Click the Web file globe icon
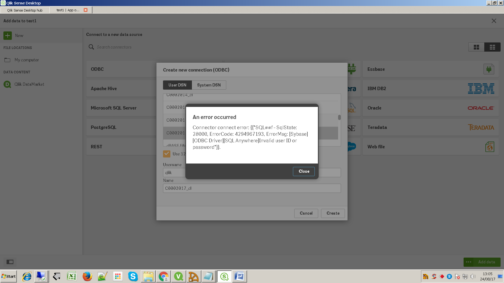 coord(490,147)
